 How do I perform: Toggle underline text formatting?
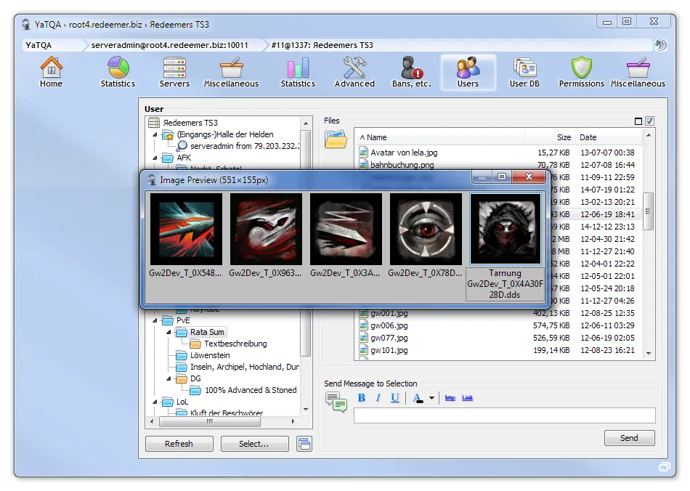point(394,398)
